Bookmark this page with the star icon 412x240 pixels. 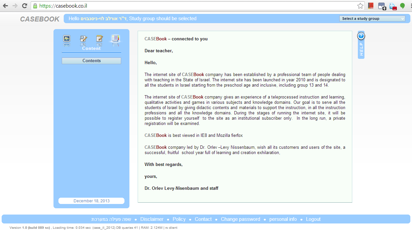pyautogui.click(x=360, y=6)
